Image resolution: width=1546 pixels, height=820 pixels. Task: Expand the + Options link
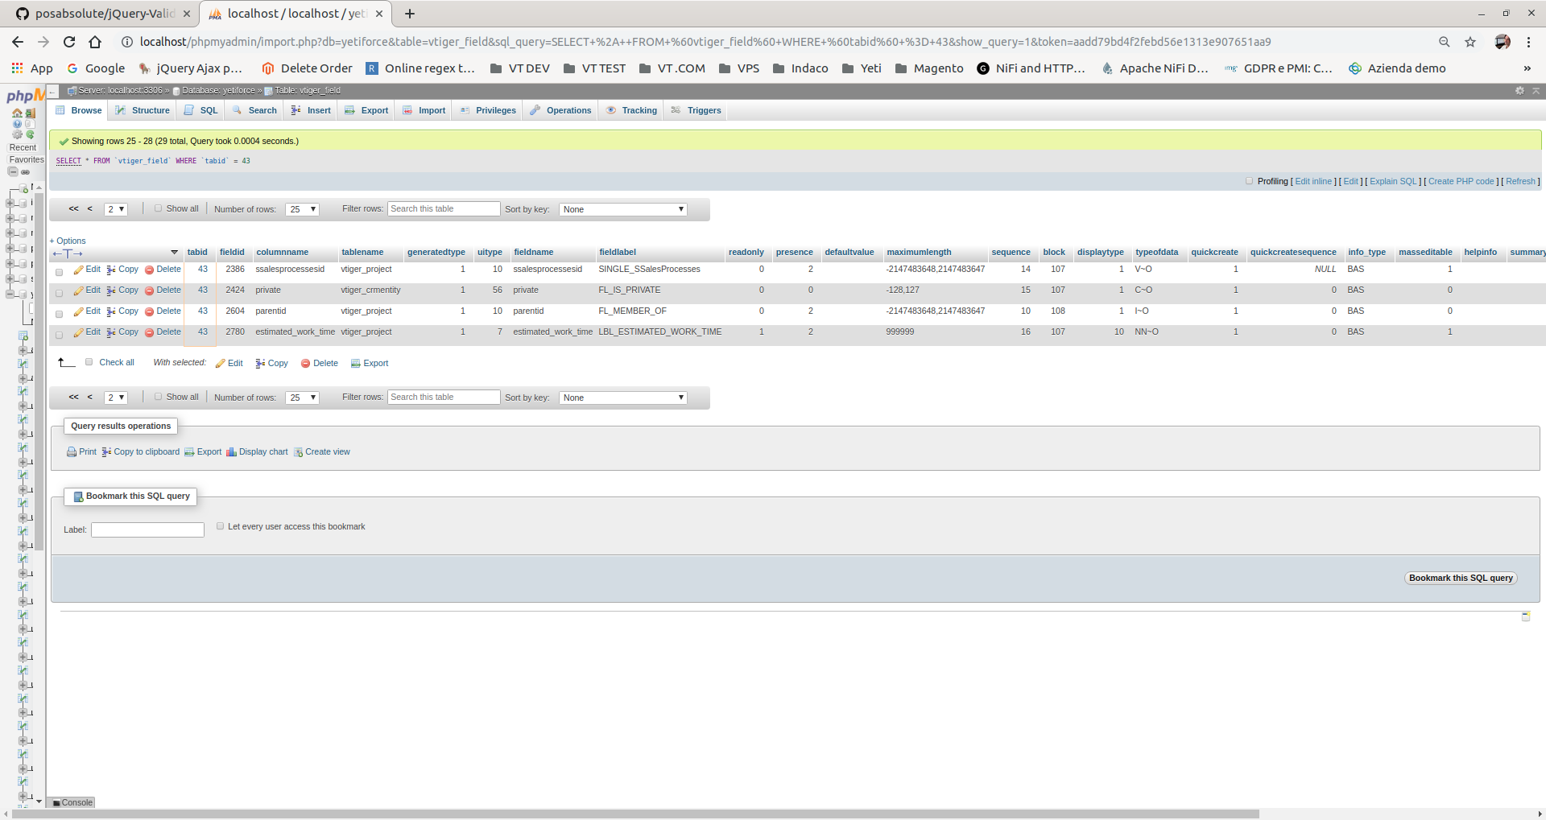point(68,241)
